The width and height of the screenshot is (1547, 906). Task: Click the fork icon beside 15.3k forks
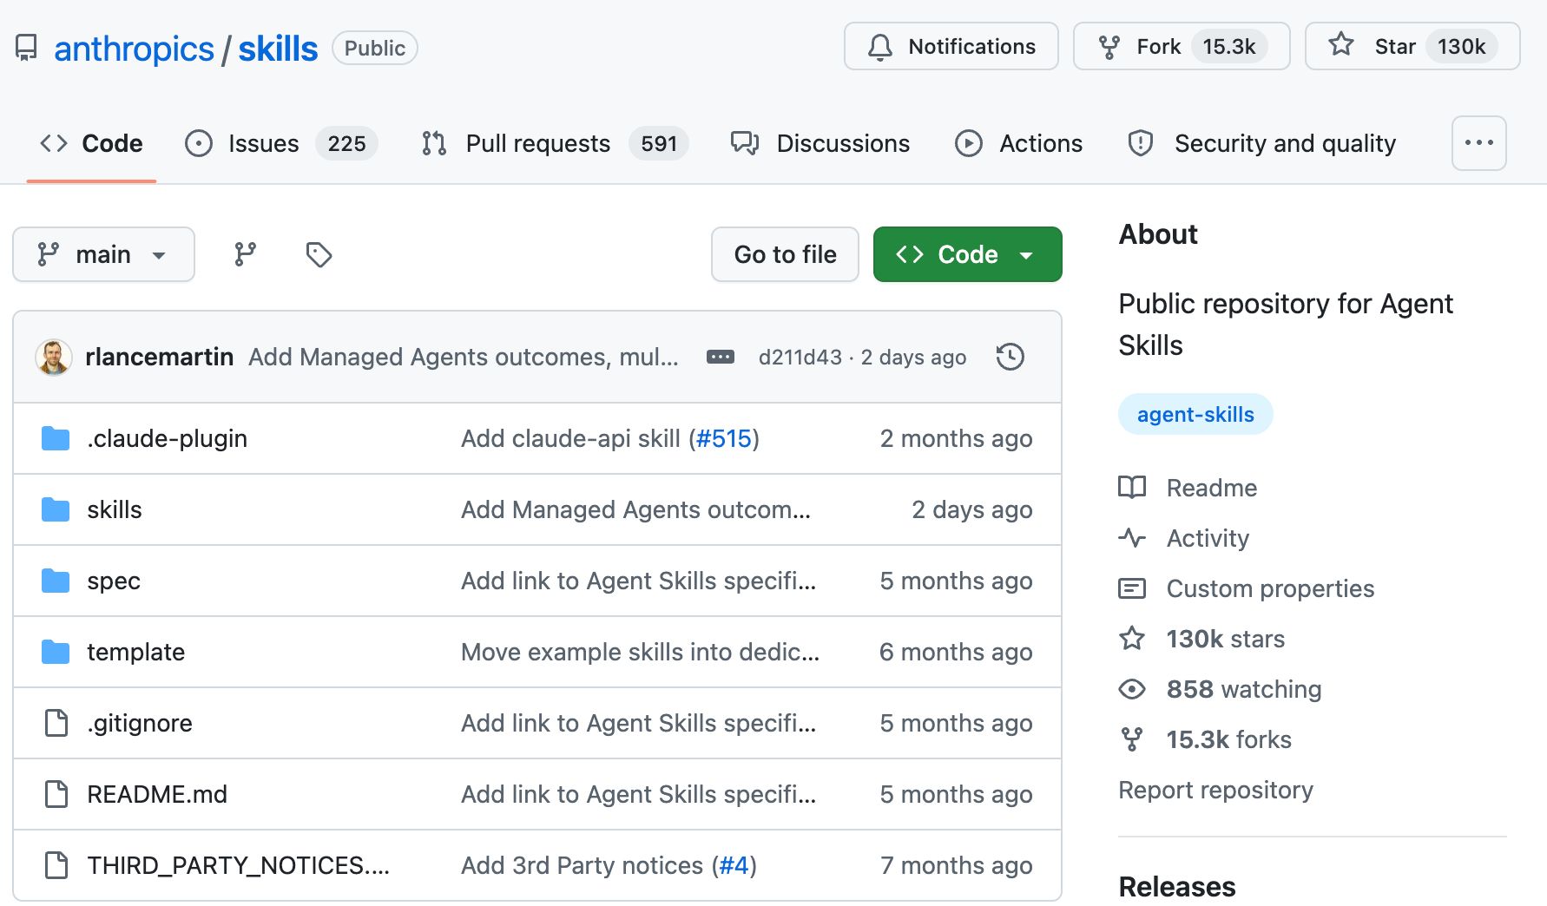tap(1132, 739)
